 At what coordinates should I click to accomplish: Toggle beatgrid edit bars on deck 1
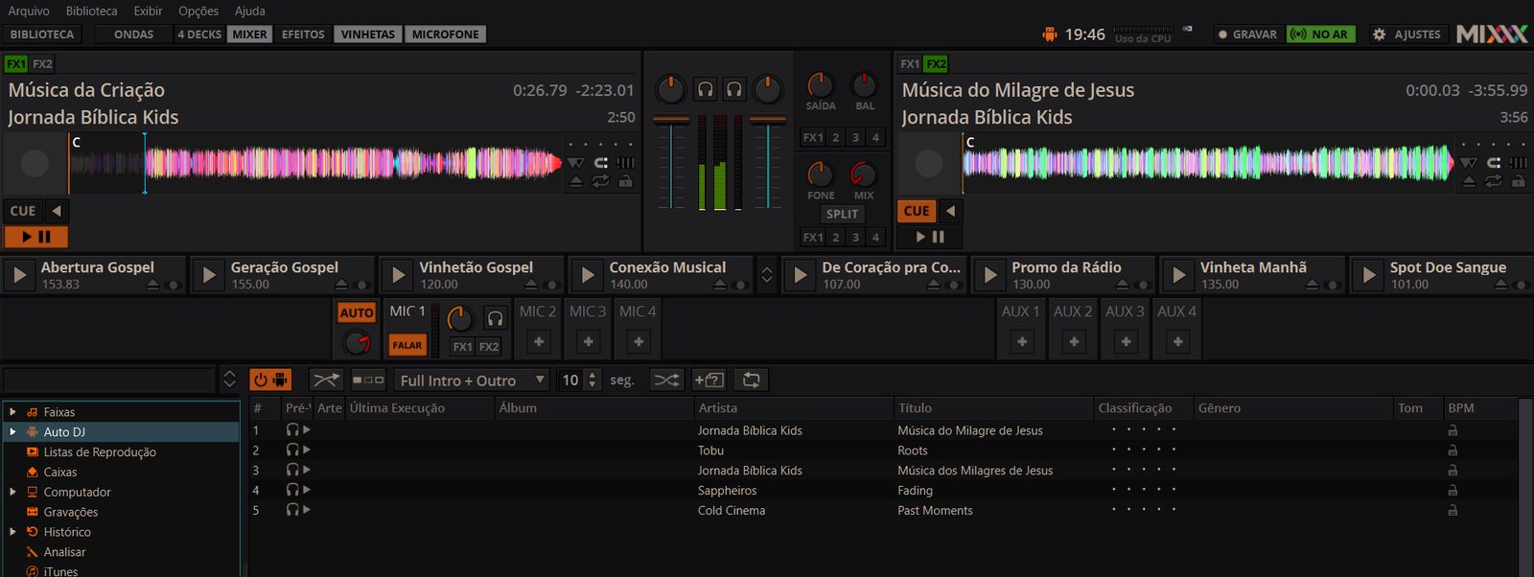[625, 162]
